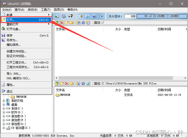The image size is (188, 138).
Task: Choose 打开... Ctrl+O from File menu
Action: click(26, 20)
